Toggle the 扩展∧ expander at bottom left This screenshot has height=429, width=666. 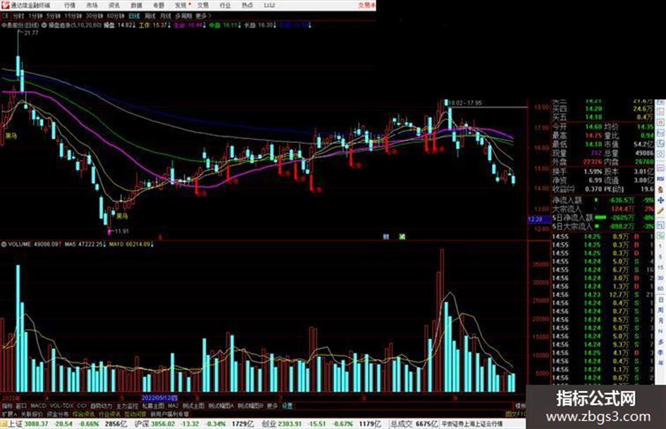9,414
